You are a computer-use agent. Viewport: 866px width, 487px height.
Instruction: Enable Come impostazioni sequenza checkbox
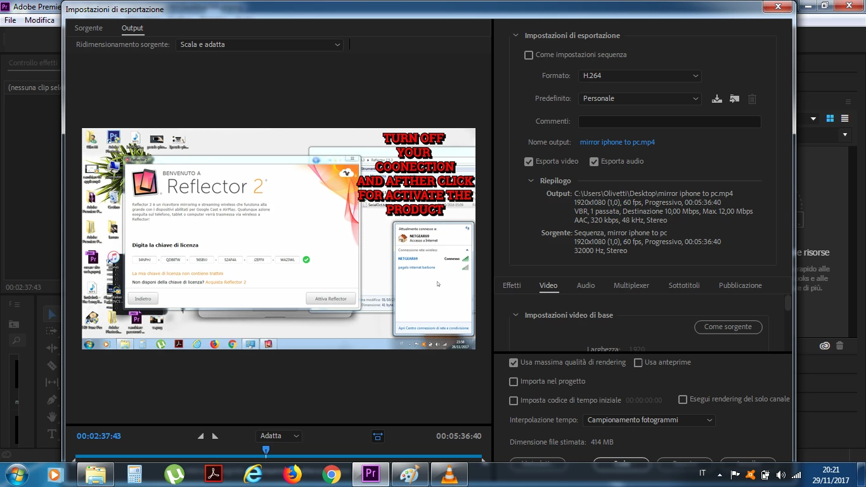[529, 55]
